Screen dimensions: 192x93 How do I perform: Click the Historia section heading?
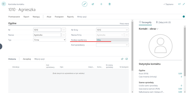click(x=12, y=59)
